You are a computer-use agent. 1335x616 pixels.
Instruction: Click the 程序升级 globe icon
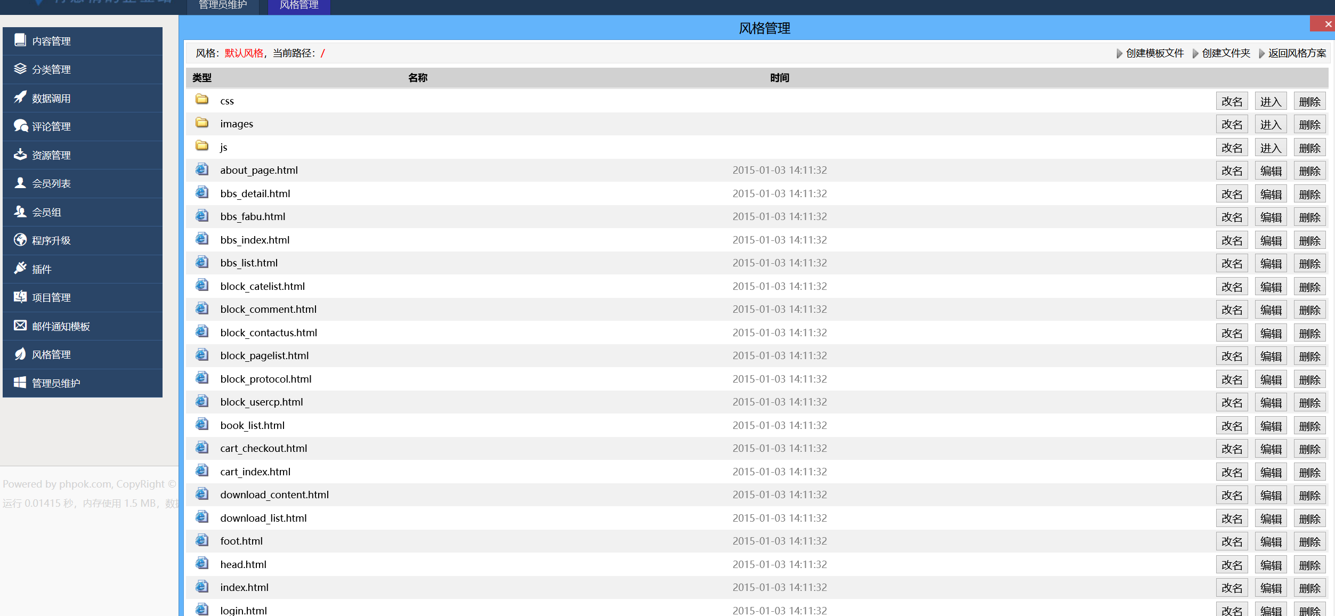click(20, 240)
